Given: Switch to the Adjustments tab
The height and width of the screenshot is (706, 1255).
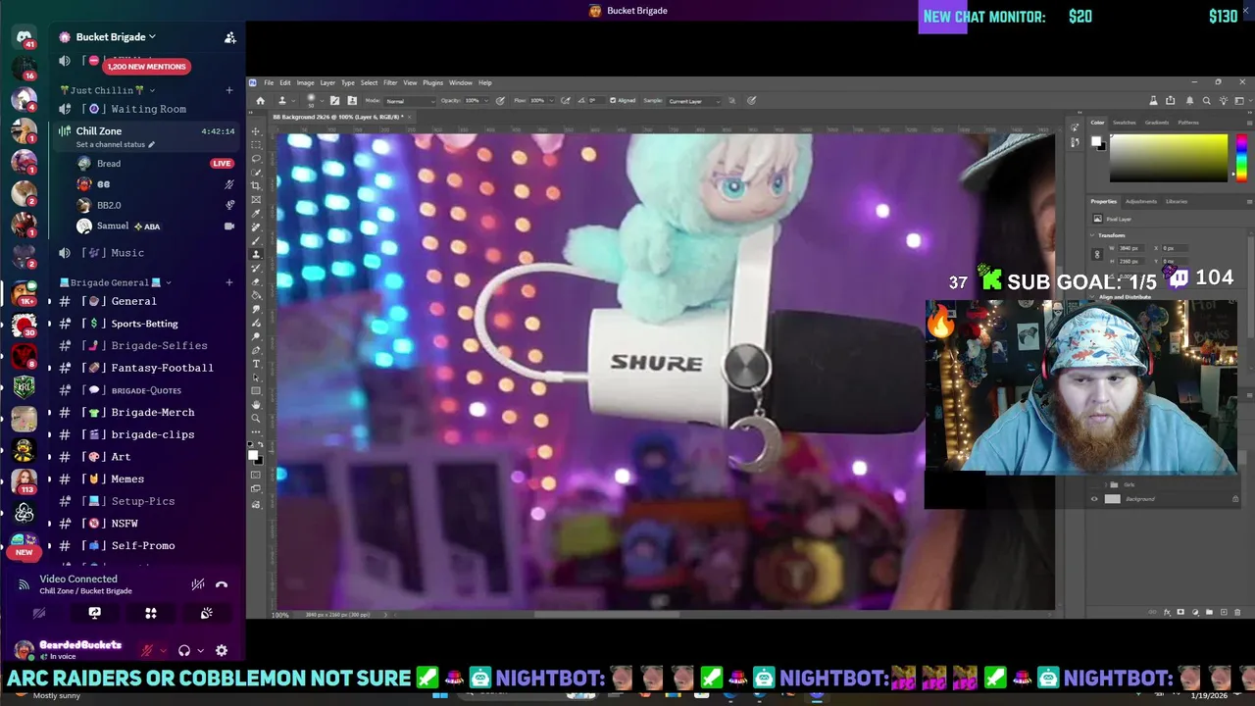Looking at the screenshot, I should pyautogui.click(x=1140, y=201).
